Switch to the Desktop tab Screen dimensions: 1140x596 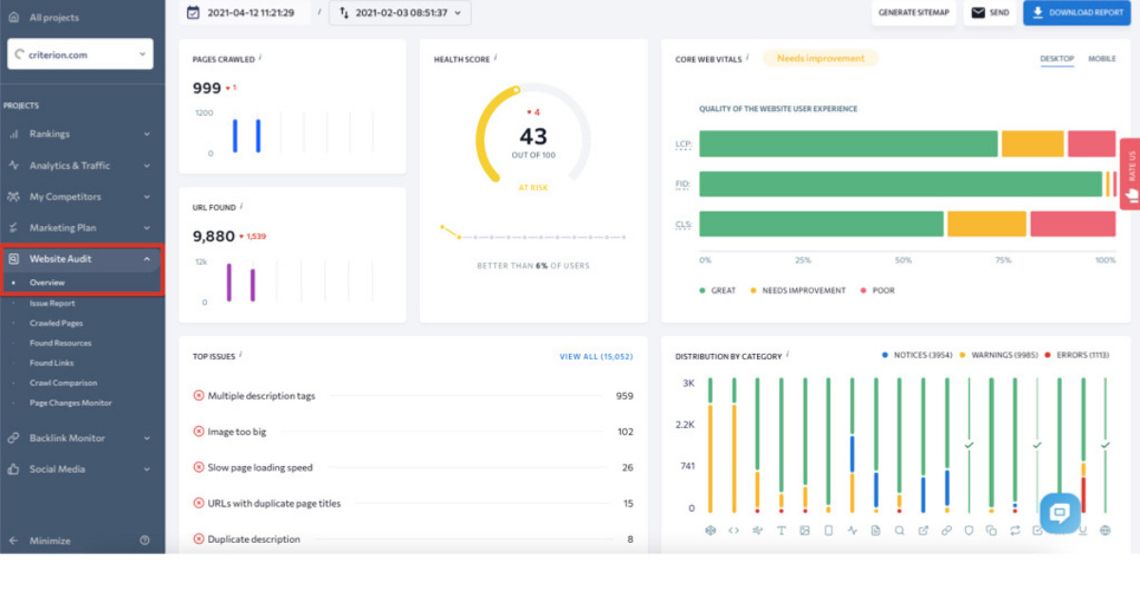1056,59
